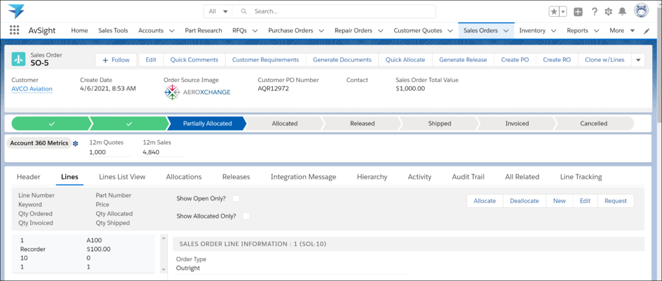Screen dimensions: 662x281
Task: Click the Allocate line button
Action: coord(485,201)
